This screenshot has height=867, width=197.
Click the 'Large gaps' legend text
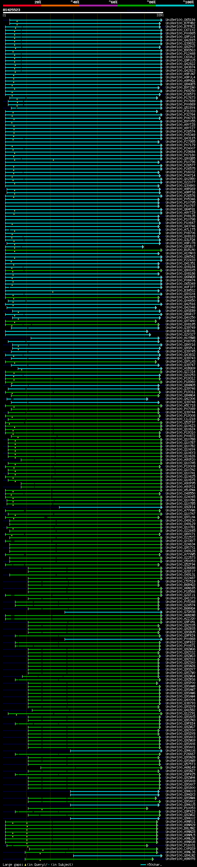point(13,864)
